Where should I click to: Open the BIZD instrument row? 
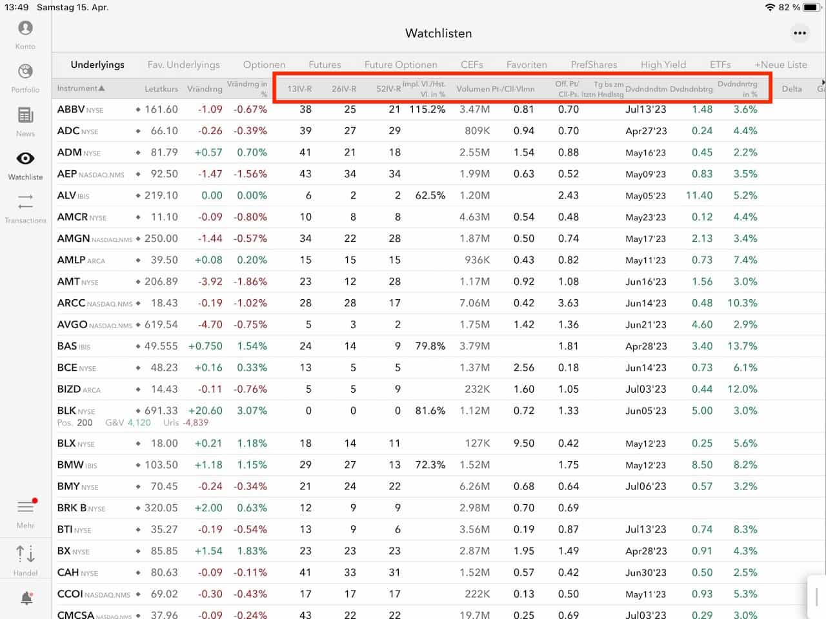pyautogui.click(x=439, y=389)
